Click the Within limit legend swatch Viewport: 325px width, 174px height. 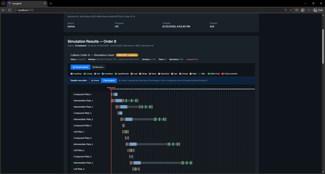208,73
